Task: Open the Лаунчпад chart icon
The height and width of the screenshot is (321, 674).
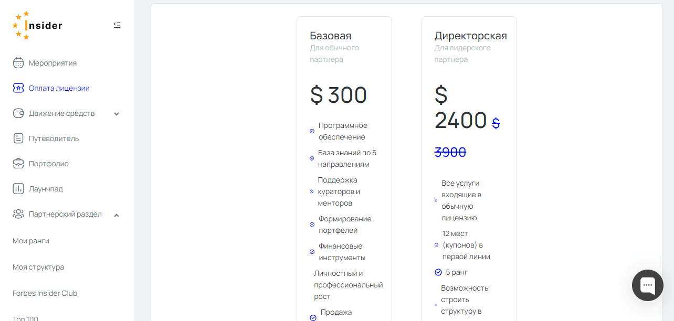Action: [x=18, y=188]
